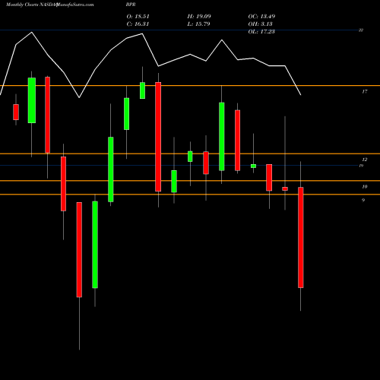Select the BPB ticker symbol label
The height and width of the screenshot is (380, 380).
tap(131, 5)
